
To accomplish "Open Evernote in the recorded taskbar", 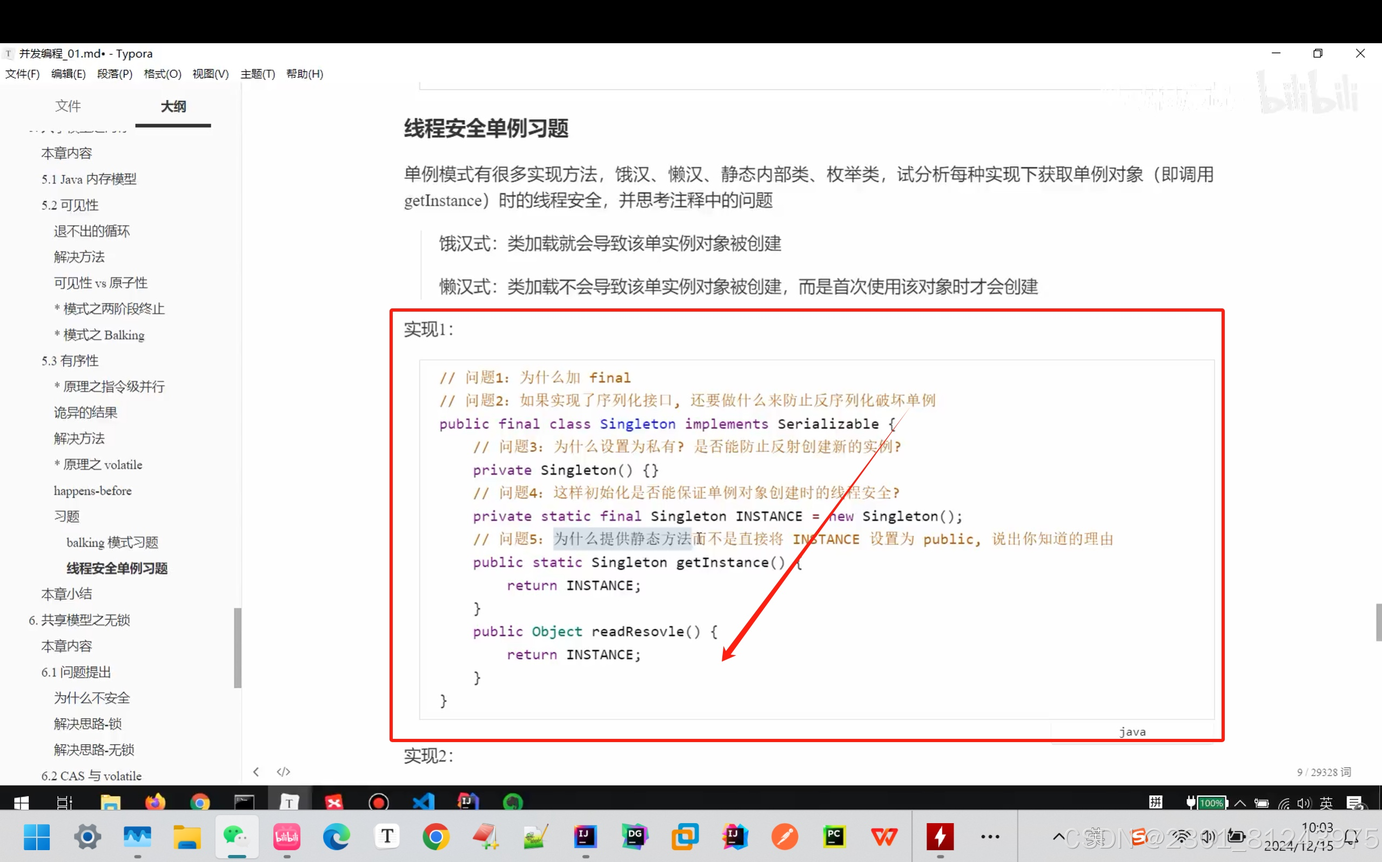I will pos(513,802).
